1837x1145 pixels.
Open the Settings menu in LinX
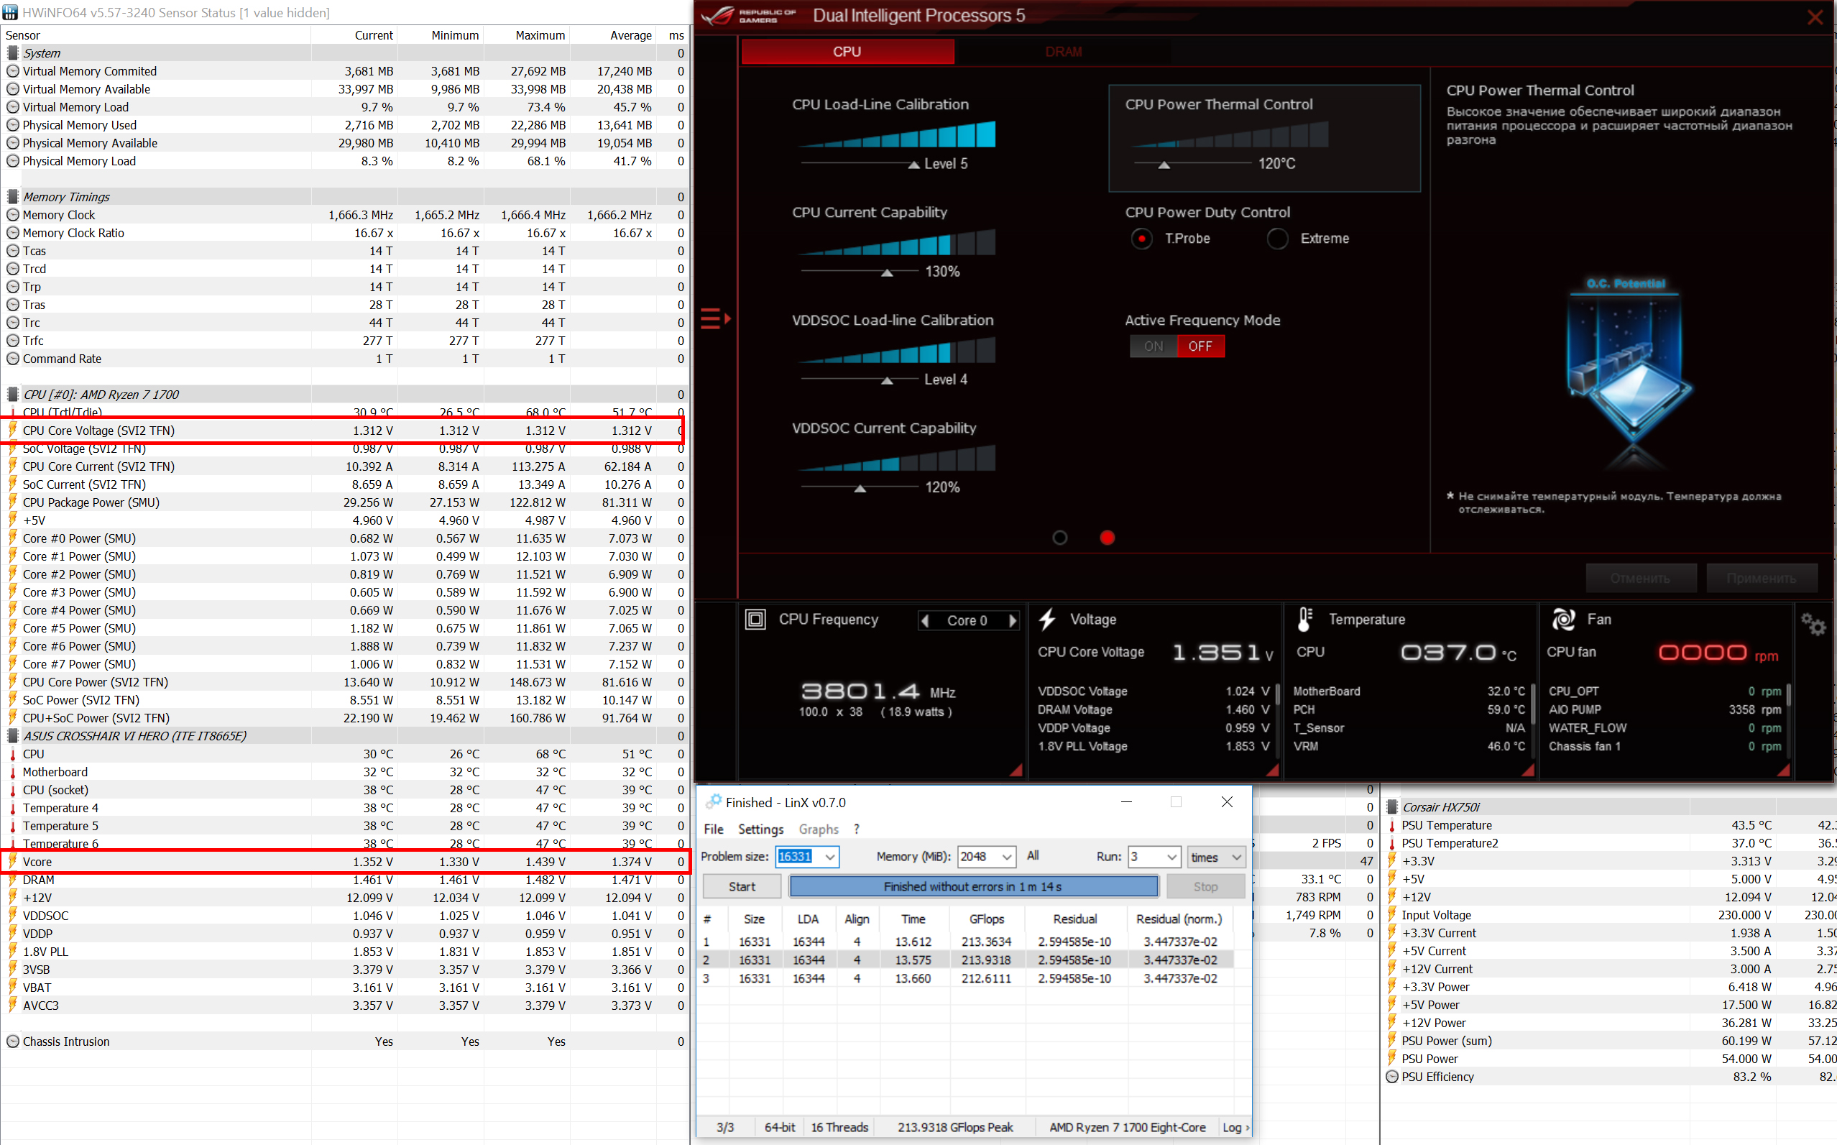[x=760, y=829]
